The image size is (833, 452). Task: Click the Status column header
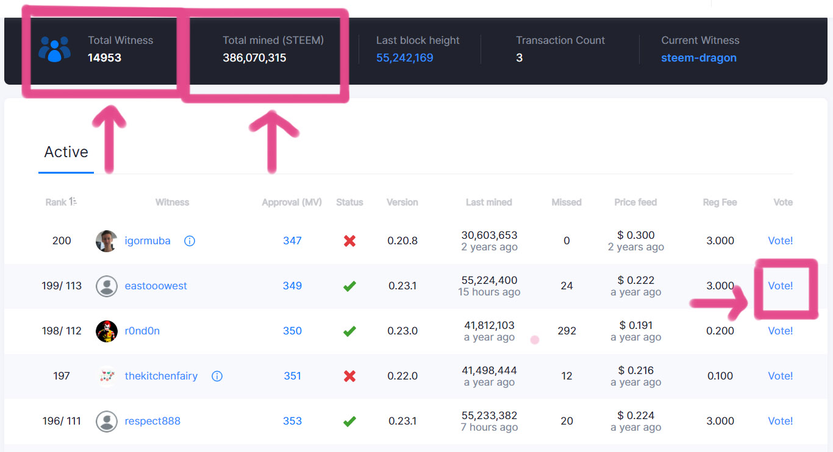(349, 202)
